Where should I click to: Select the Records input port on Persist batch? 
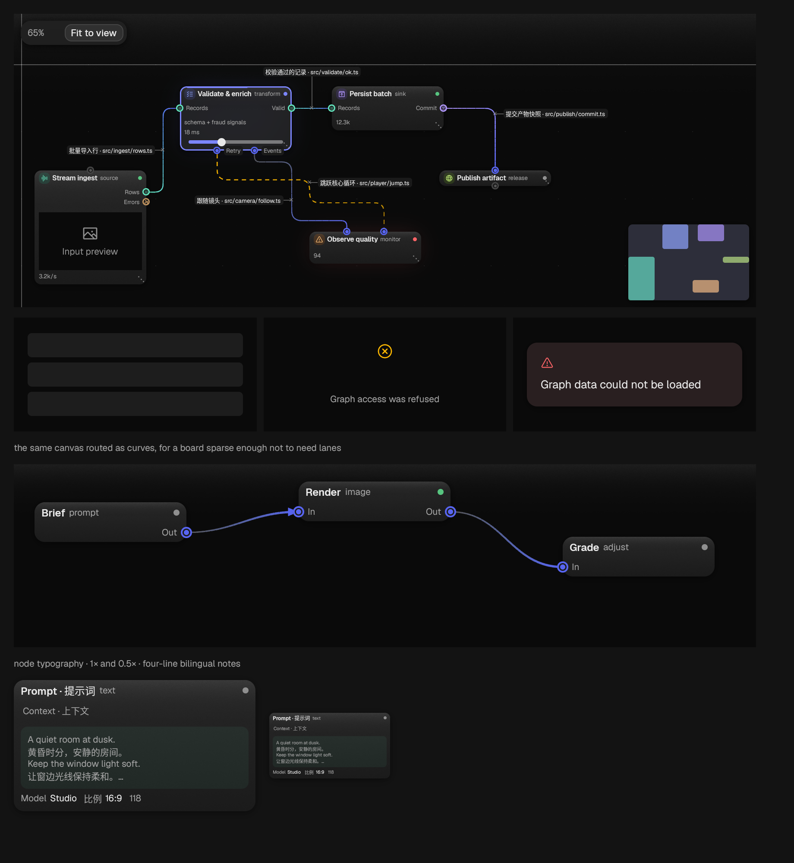(x=332, y=108)
